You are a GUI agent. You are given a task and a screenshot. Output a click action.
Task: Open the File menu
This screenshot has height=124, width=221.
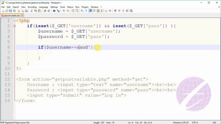pos(3,7)
